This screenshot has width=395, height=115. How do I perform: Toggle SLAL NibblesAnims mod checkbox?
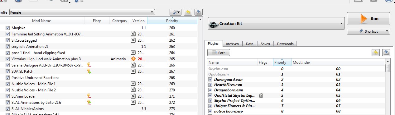pos(7,109)
